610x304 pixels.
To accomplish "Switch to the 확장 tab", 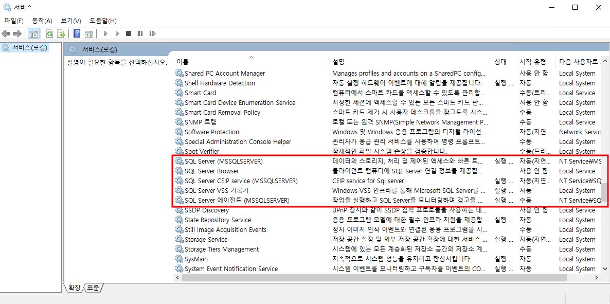I will coord(74,288).
